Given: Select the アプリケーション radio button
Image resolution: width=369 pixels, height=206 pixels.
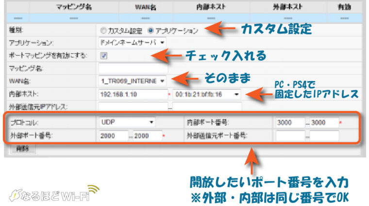Looking at the screenshot, I should (x=151, y=31).
